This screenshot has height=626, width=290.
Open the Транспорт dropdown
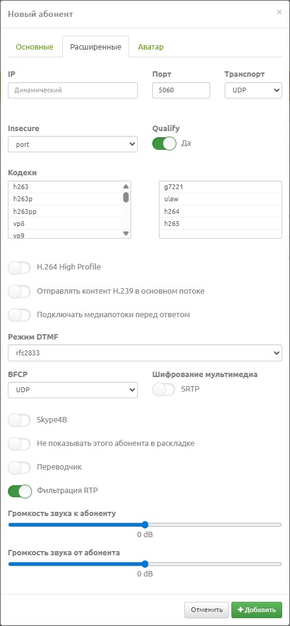pyautogui.click(x=253, y=90)
